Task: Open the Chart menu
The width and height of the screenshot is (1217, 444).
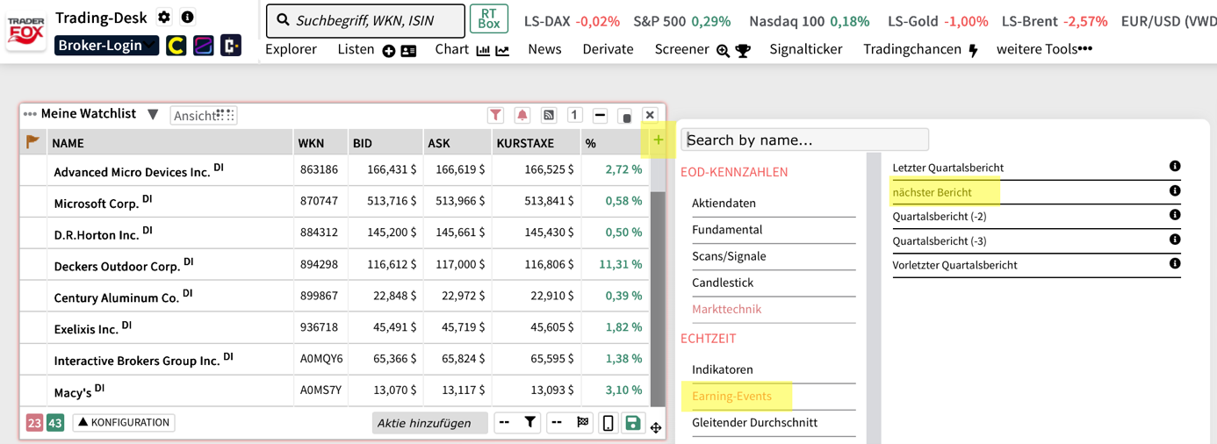Action: (x=451, y=49)
